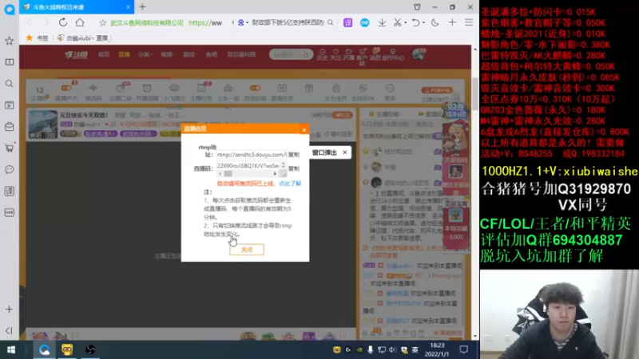Open the Windows notification center icon
Viewport: 639px width, 359px height.
click(x=464, y=349)
